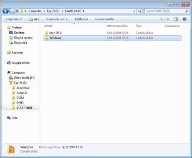Open Raccolte in the navigation pane
The width and height of the screenshot is (192, 158).
(17, 53)
